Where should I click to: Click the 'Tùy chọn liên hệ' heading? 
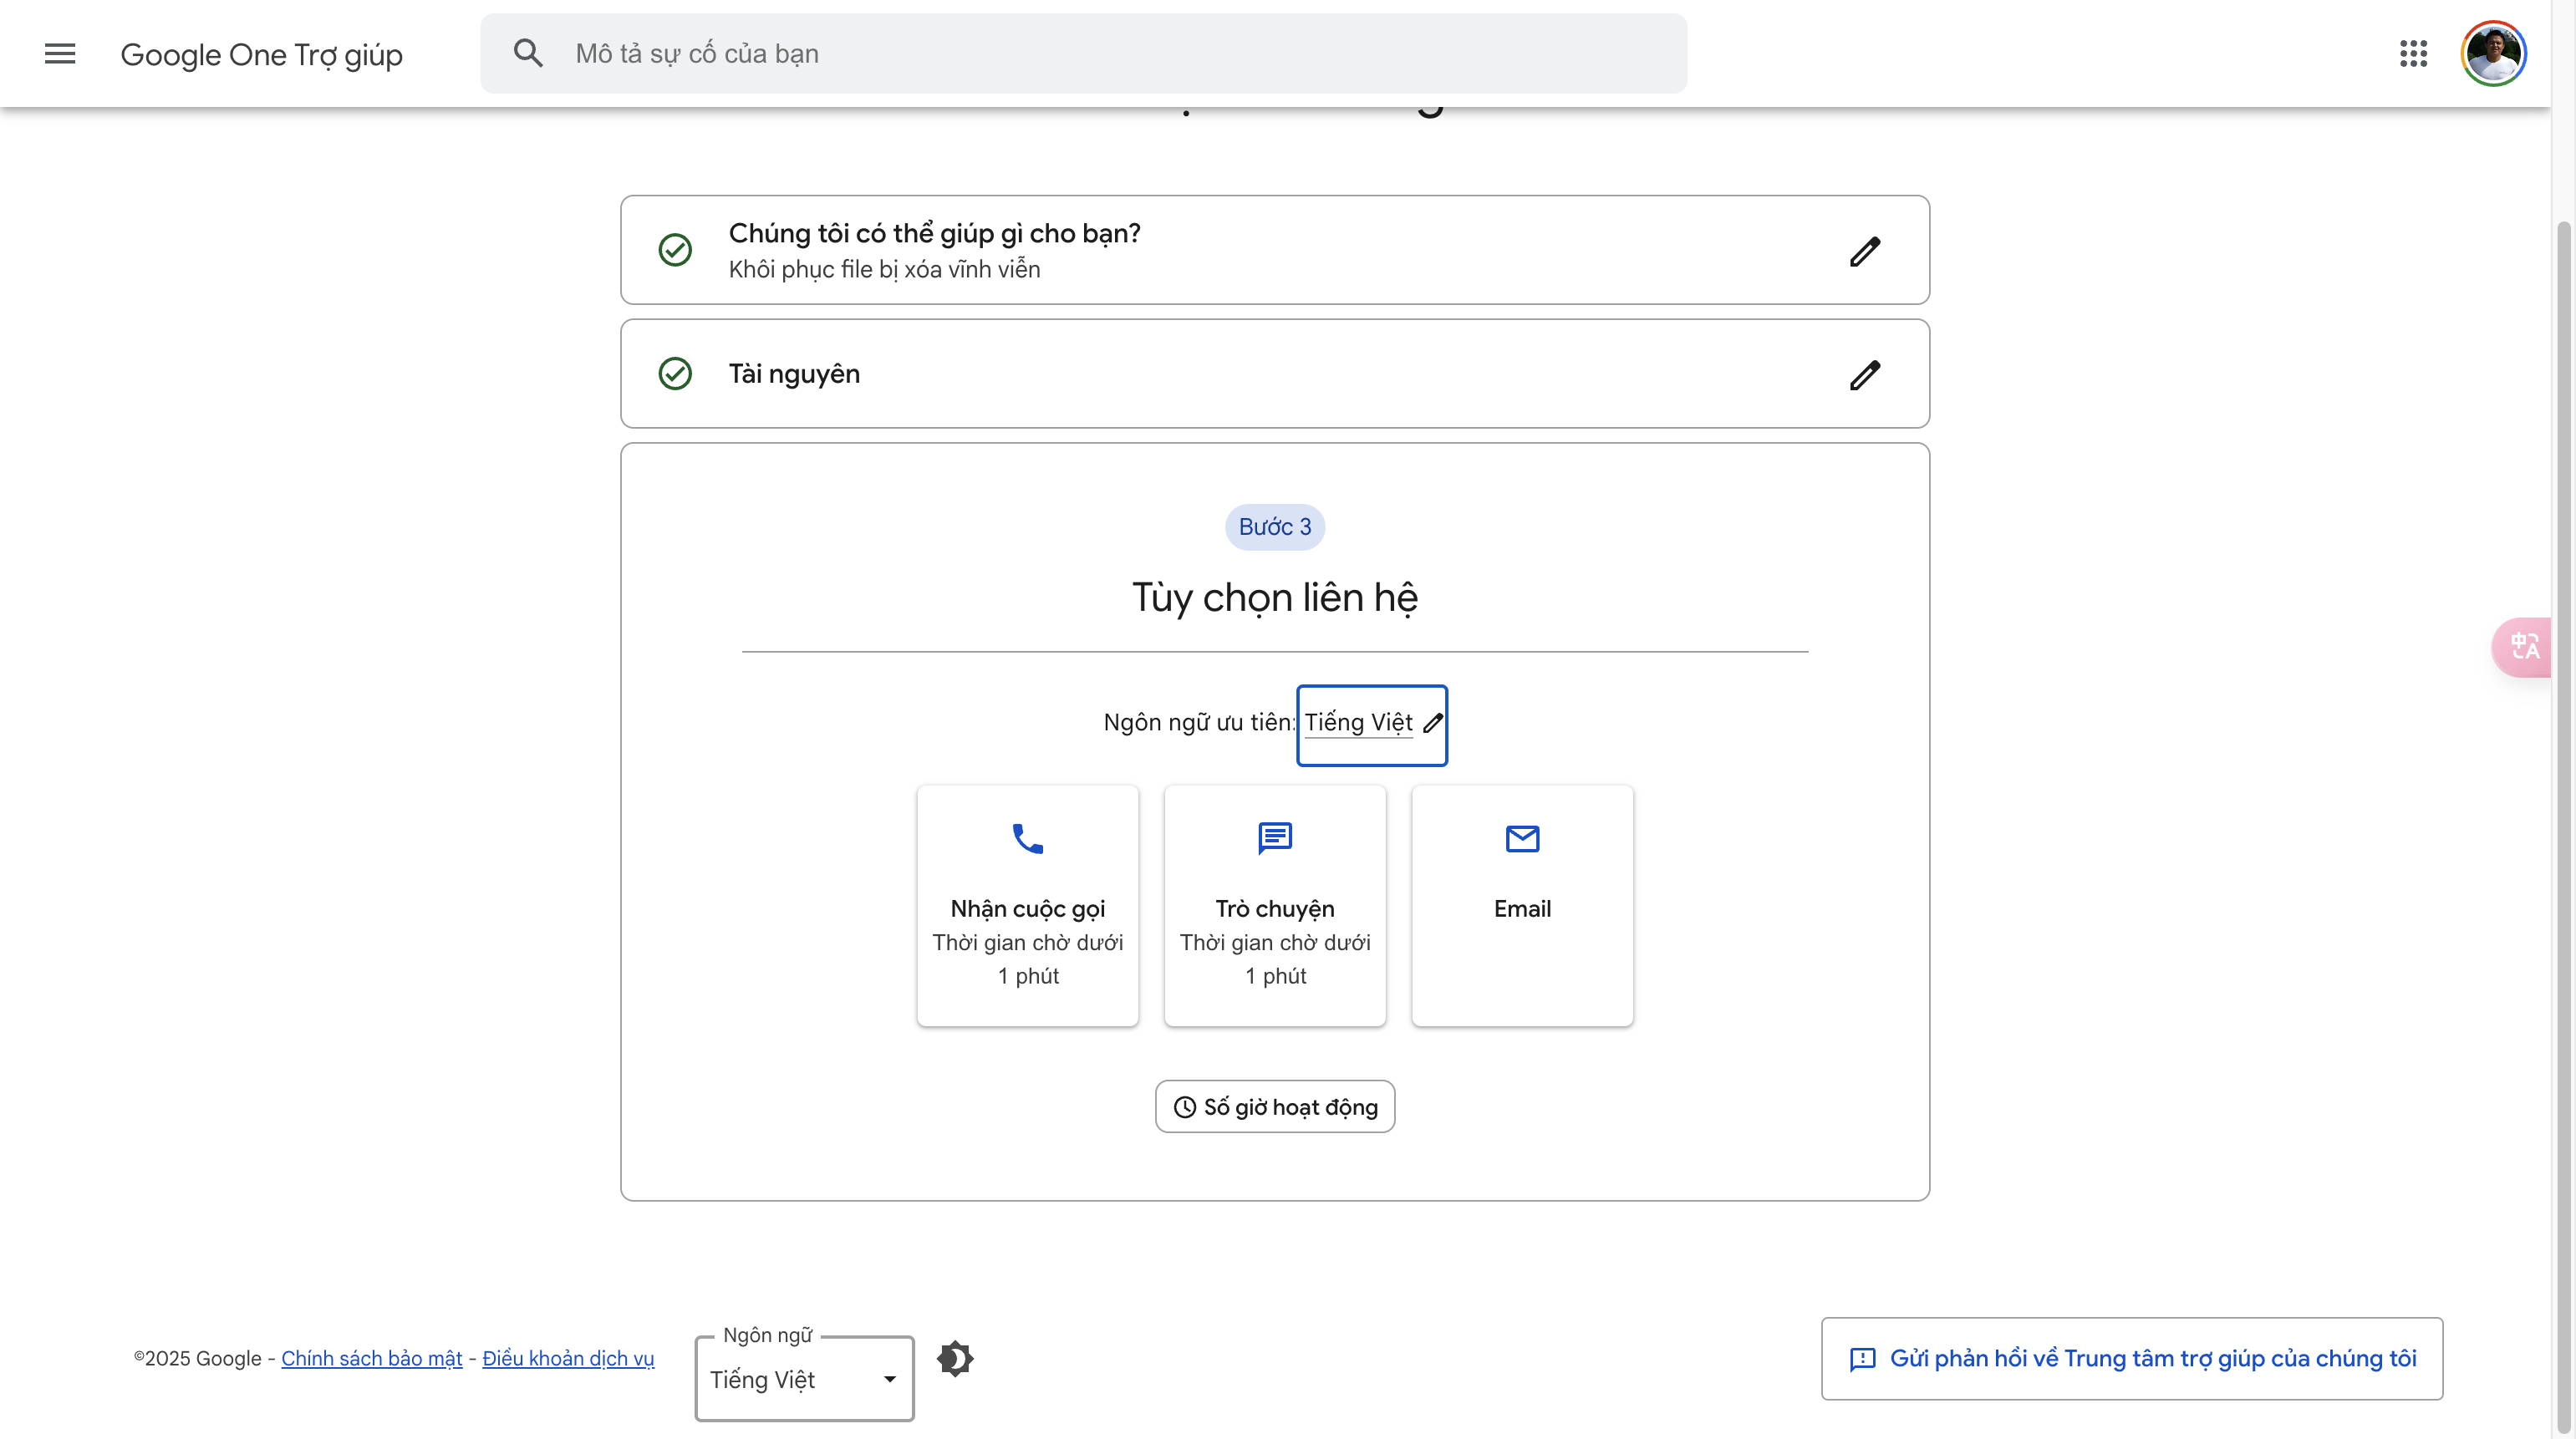[1274, 598]
